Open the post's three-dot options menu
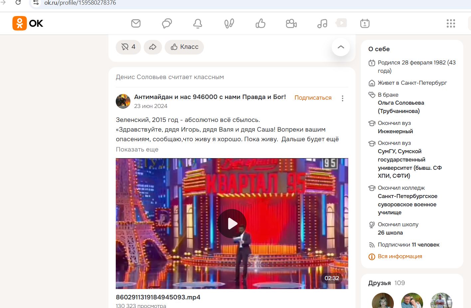 pos(343,98)
